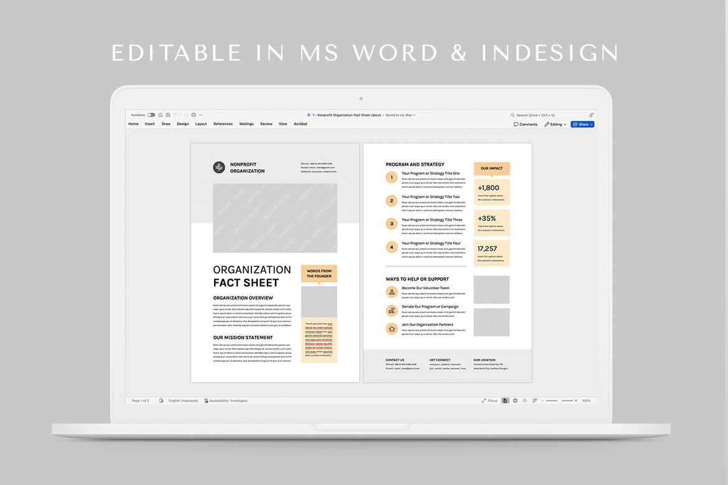Switch to Web Layout view icon
Viewport: 728px width, 485px height.
click(x=515, y=400)
